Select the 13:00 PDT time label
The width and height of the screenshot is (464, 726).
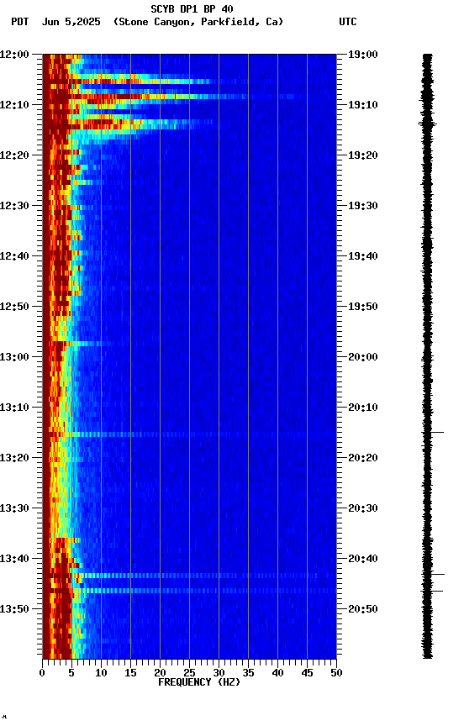click(14, 357)
